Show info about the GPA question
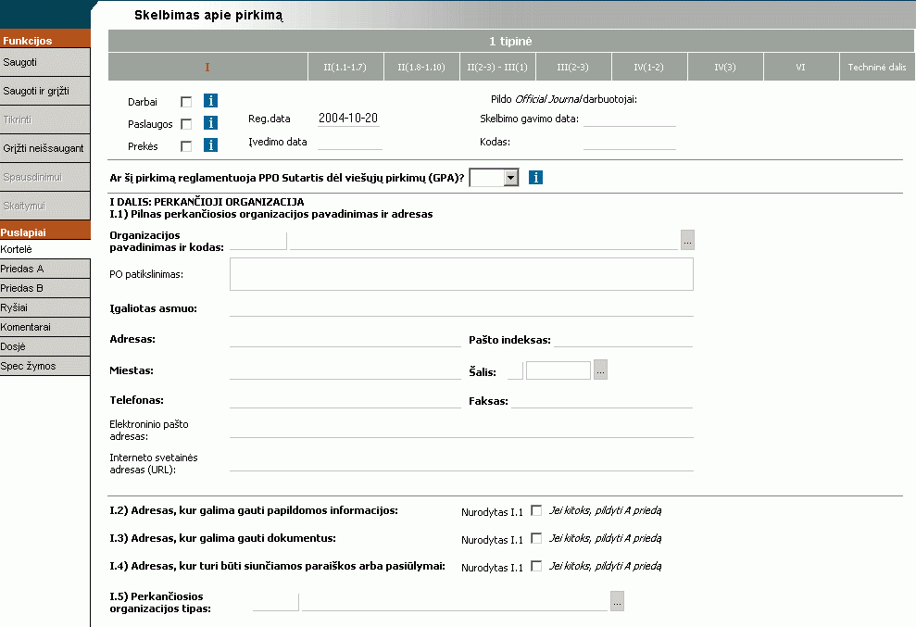Viewport: 916px width, 627px height. 535,177
